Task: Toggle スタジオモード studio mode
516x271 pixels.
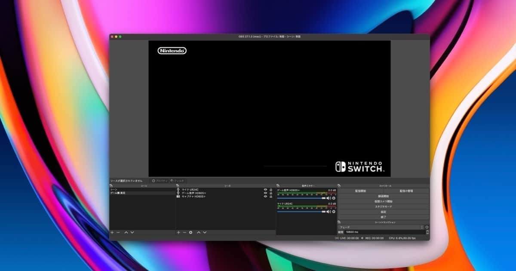Action: tap(384, 206)
